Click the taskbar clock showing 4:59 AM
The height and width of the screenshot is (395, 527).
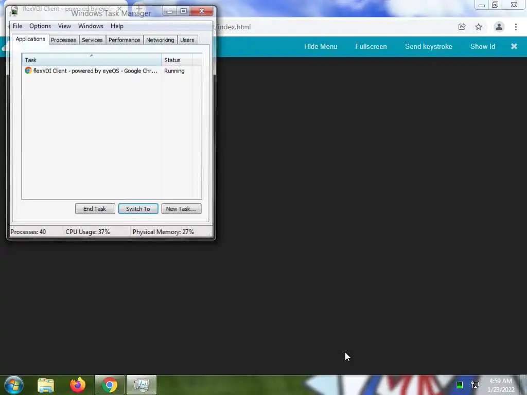501,385
